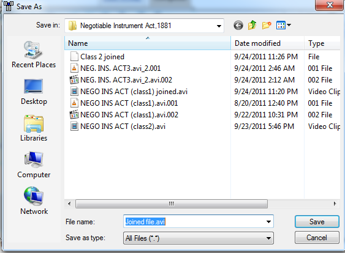The height and width of the screenshot is (253, 345).
Task: Sort files by Type column
Action: point(322,43)
